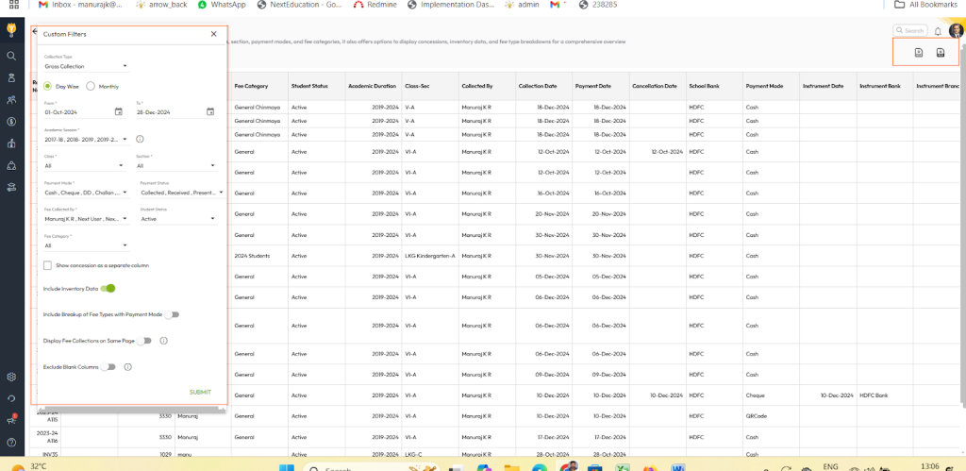Enable the Exclude Blank Columns toggle
The height and width of the screenshot is (471, 966).
pos(109,367)
